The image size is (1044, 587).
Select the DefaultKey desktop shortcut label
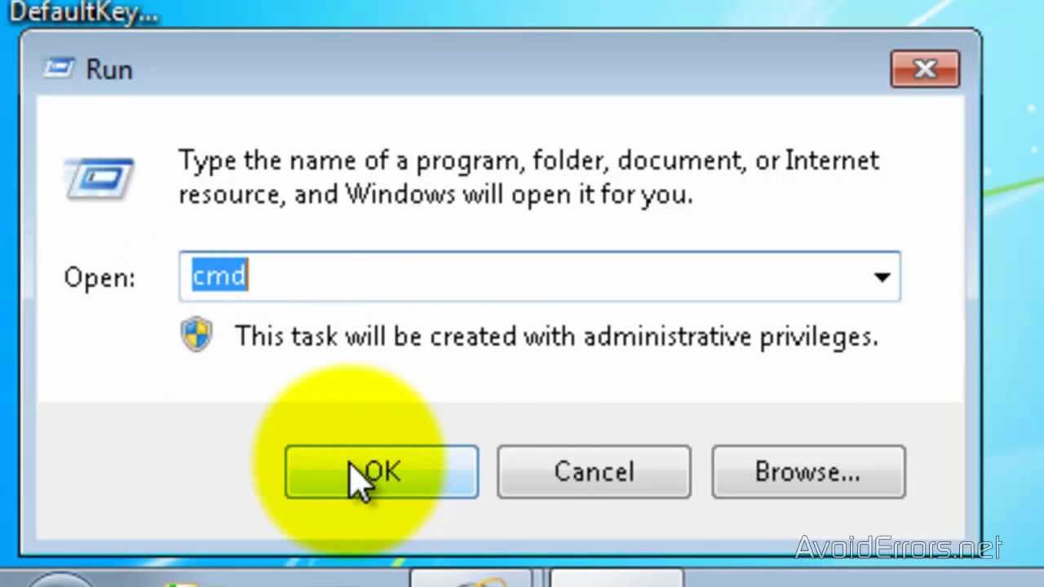tap(80, 11)
